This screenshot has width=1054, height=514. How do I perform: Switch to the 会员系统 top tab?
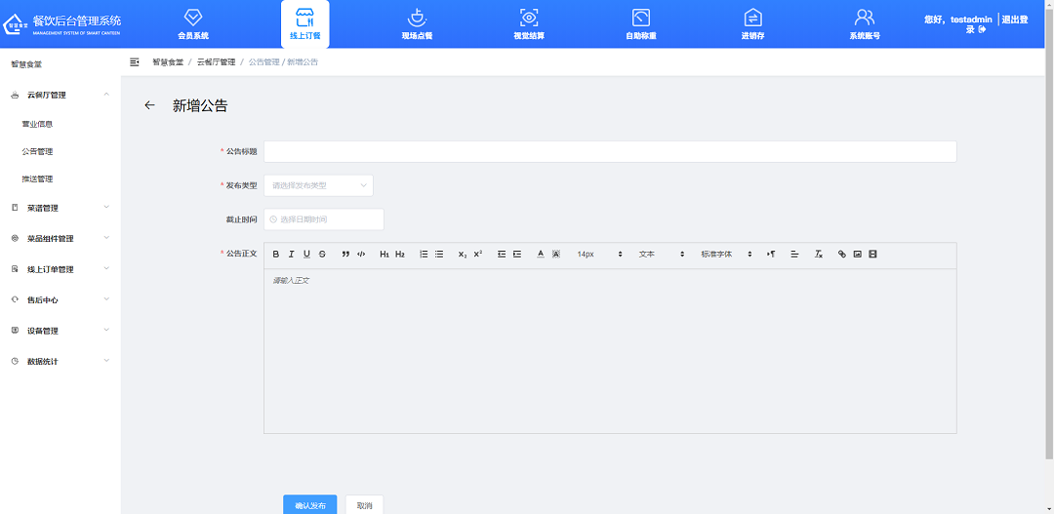point(193,24)
